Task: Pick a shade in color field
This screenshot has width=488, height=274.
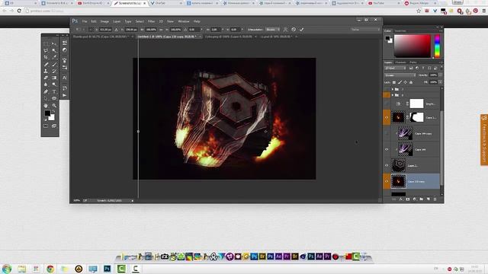Action: point(413,46)
